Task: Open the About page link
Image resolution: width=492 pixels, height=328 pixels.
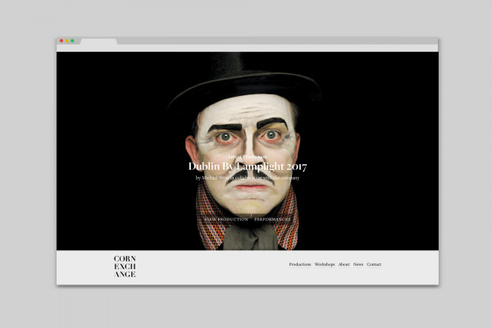Action: point(344,265)
